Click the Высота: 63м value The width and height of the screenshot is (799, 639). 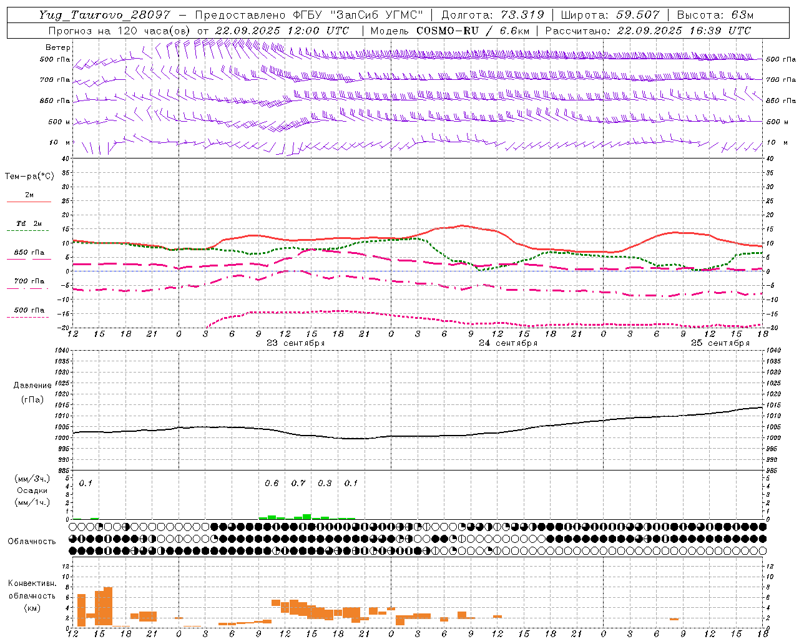(x=715, y=15)
